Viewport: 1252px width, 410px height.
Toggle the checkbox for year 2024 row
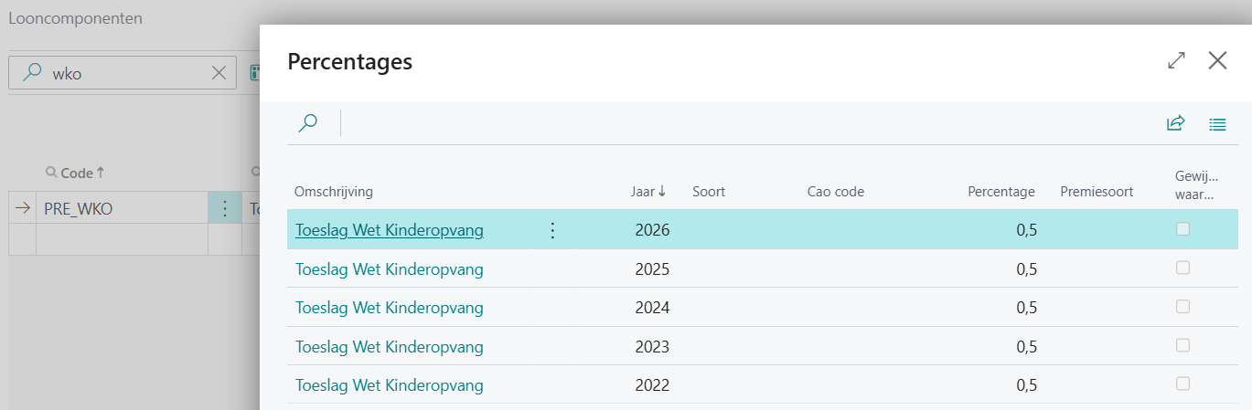click(1182, 307)
